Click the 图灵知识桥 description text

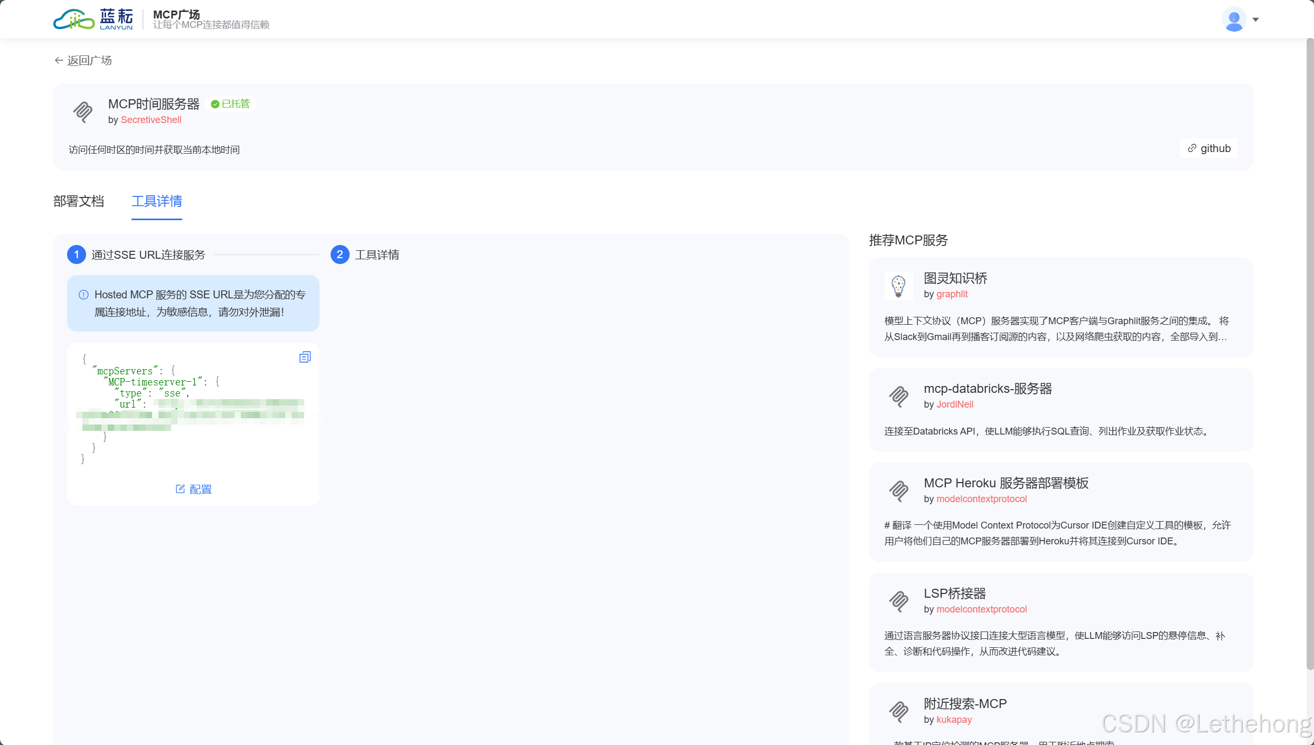click(x=1057, y=329)
